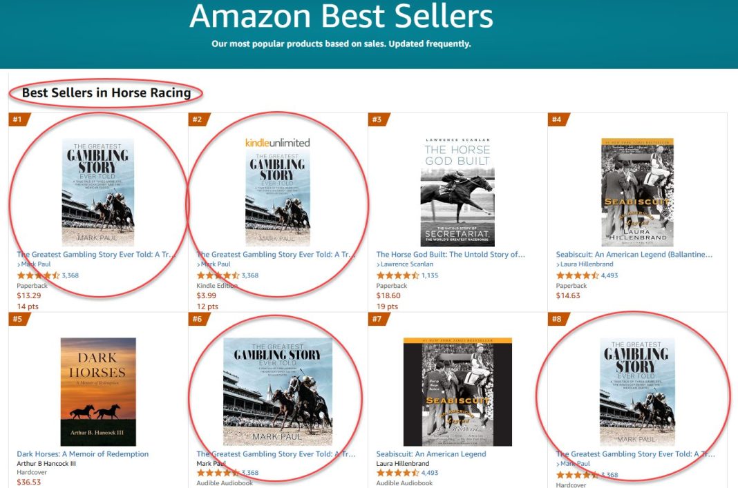Click the star rating of The Horse God Built
The height and width of the screenshot is (488, 738).
tap(397, 275)
